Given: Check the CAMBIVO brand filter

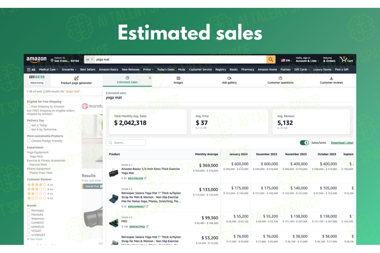Looking at the screenshot, I should [x=29, y=222].
